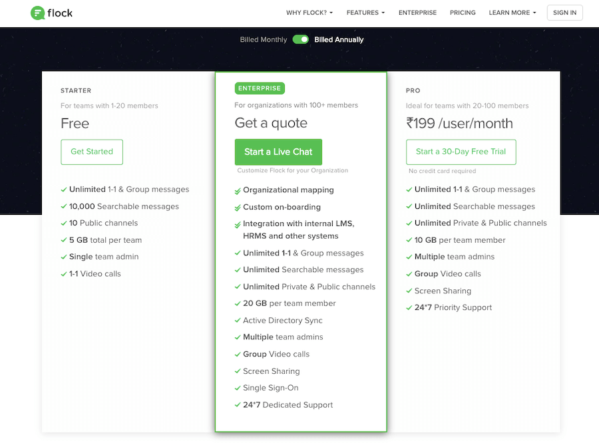This screenshot has height=443, width=599.
Task: Click the '₹199 /user/month' price
Action: coord(459,123)
